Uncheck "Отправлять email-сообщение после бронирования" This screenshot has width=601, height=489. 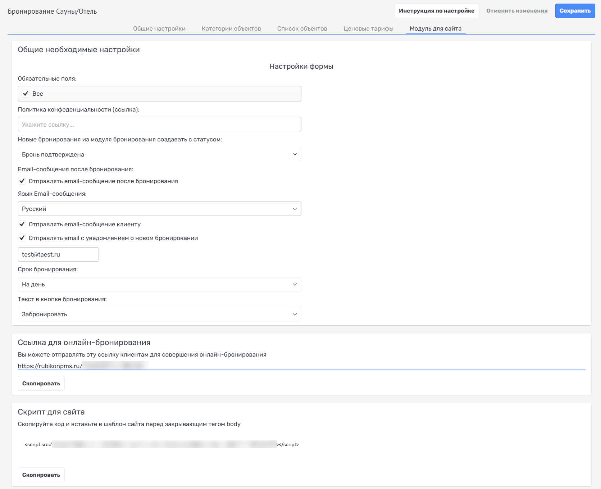coord(22,181)
